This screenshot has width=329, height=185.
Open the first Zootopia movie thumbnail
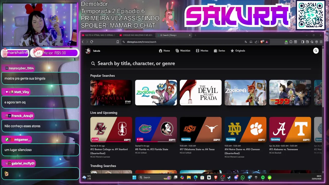(x=245, y=92)
